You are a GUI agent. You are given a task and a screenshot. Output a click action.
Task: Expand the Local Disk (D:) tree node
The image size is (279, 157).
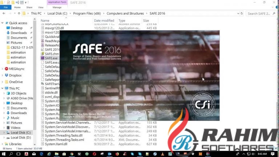pos(4,138)
